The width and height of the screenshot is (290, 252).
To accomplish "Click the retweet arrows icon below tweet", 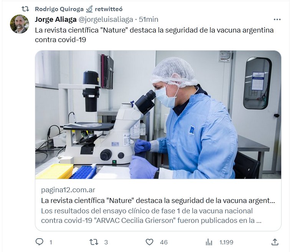I will point(94,242).
